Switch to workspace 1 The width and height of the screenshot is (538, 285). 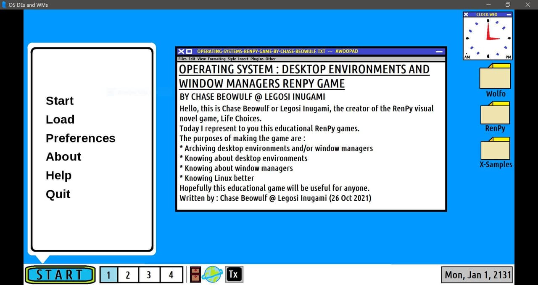click(108, 275)
